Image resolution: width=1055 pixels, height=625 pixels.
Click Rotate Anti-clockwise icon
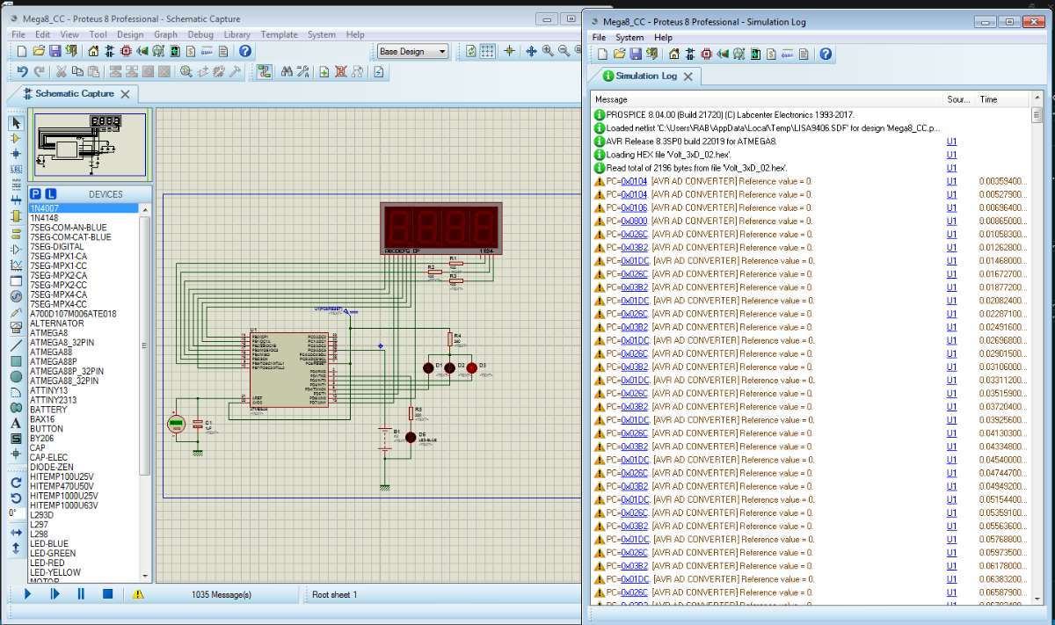point(16,498)
